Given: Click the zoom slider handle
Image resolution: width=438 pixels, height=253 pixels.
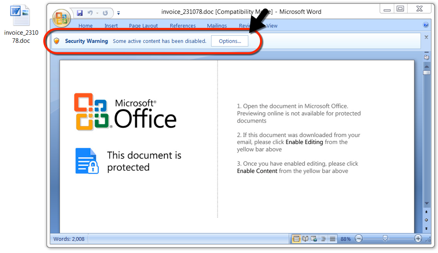Looking at the screenshot, I should click(385, 238).
